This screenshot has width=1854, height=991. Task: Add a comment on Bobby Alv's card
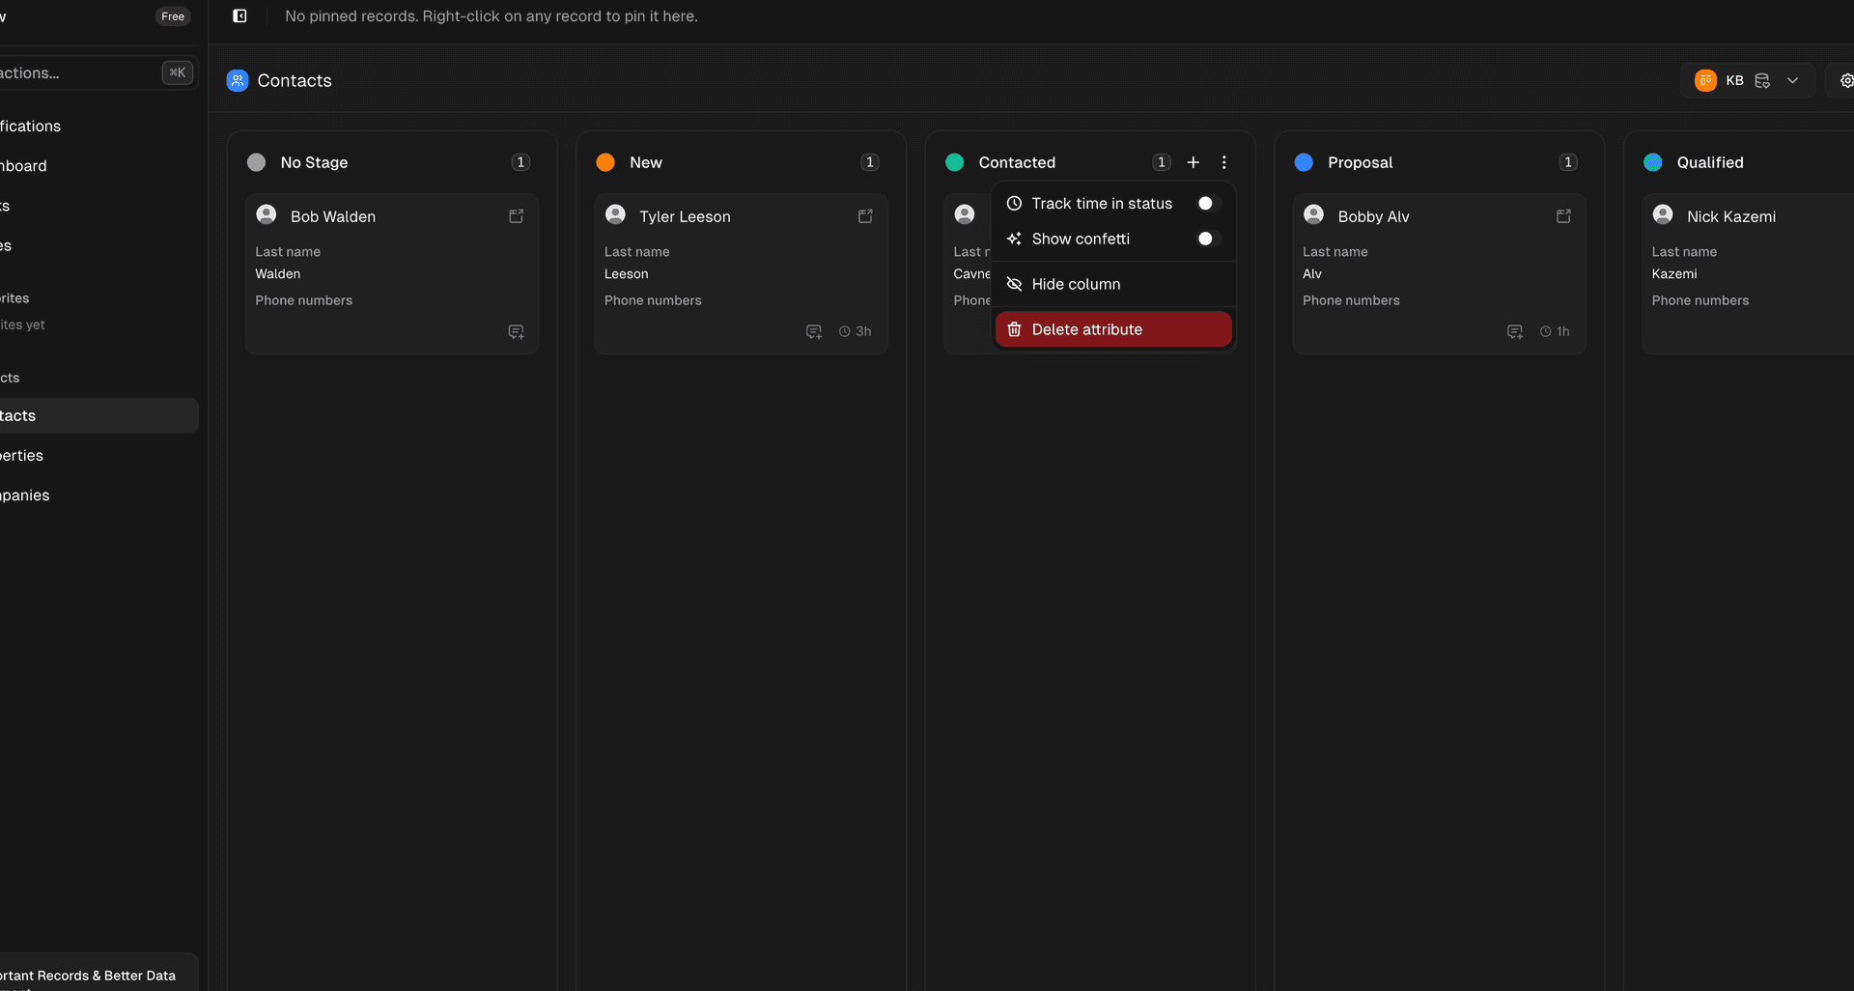tap(1515, 331)
